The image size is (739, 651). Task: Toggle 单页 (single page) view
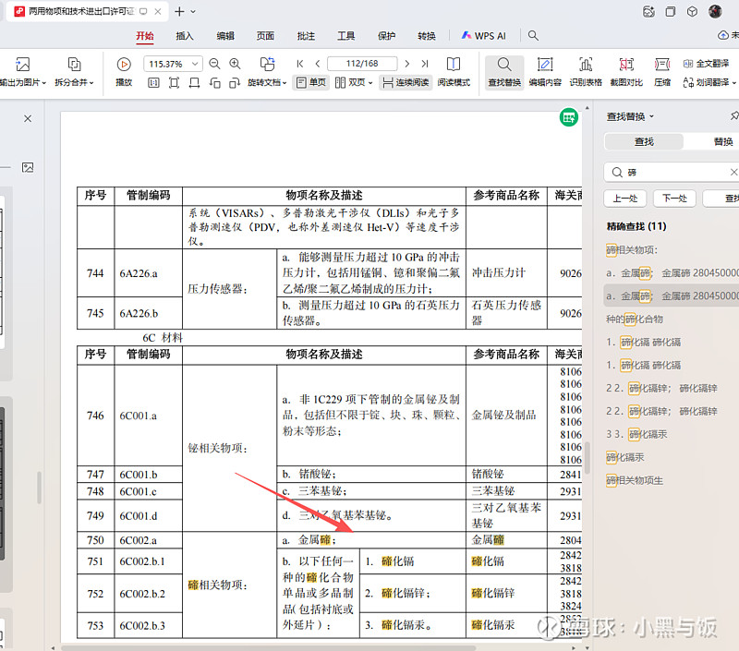311,82
